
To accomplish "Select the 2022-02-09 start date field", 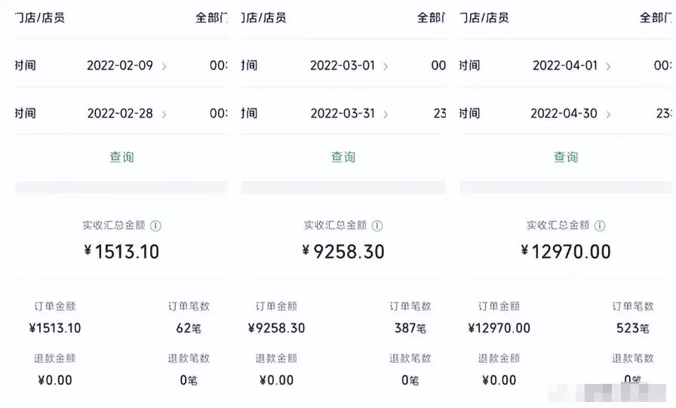I will pyautogui.click(x=119, y=66).
